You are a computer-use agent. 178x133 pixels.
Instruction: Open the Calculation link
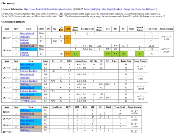[x=58, y=9]
